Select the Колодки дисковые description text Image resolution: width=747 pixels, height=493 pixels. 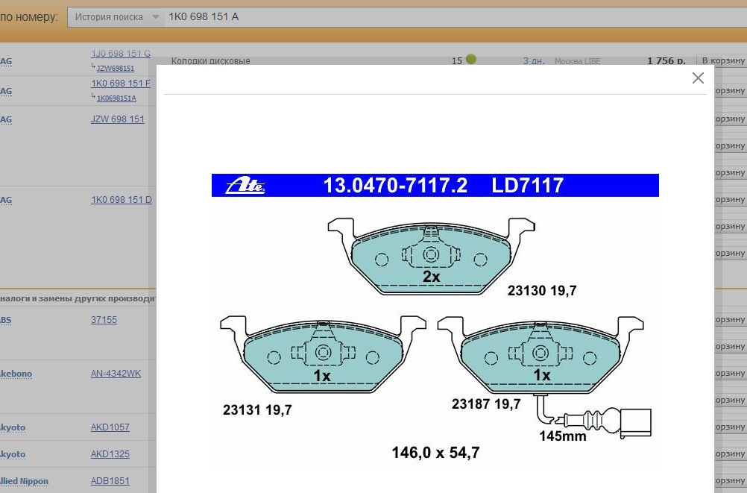tap(210, 61)
